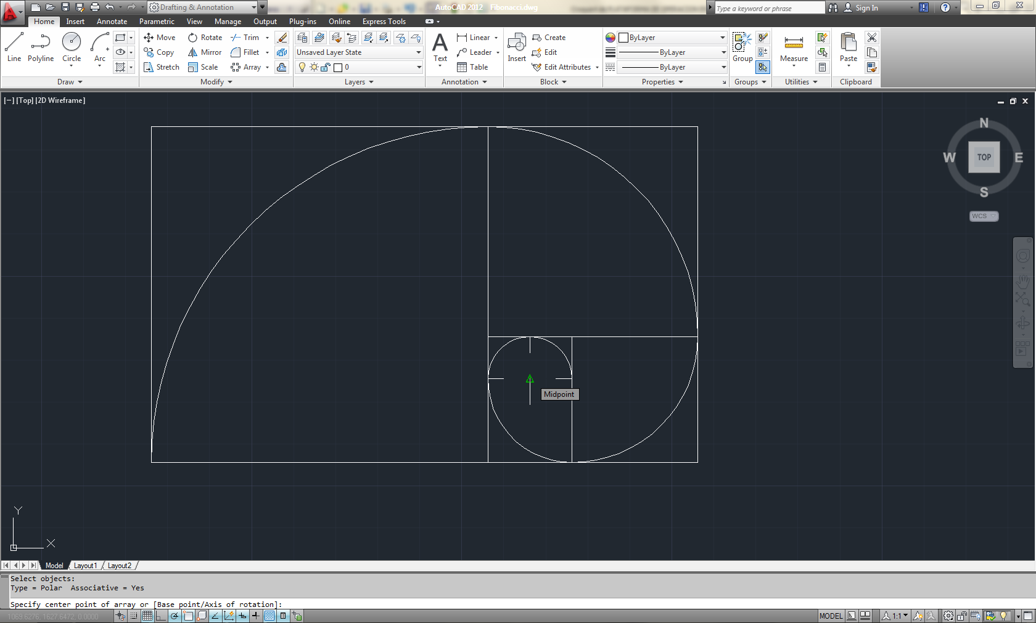Toggle Grid Display in status bar
The height and width of the screenshot is (623, 1036).
(x=147, y=616)
